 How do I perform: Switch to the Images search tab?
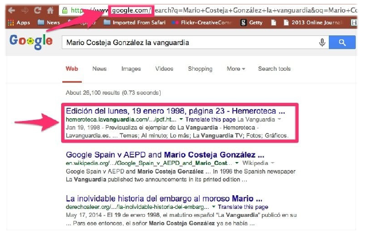coord(131,69)
